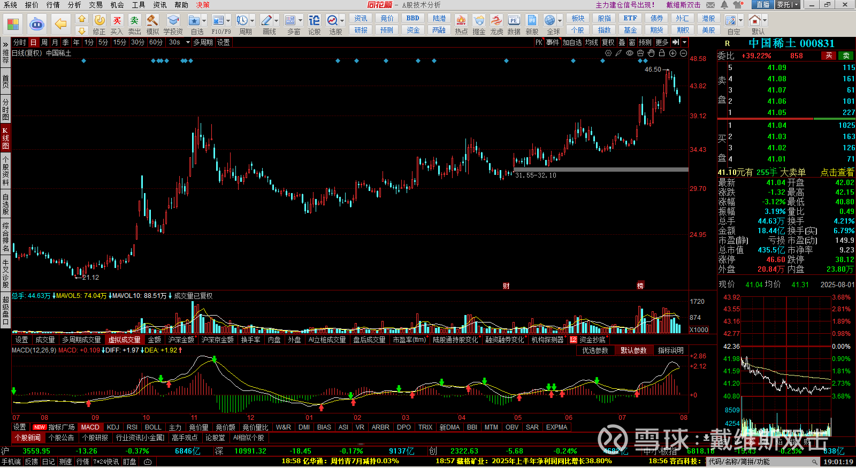Click the 指标说明 button
The image size is (856, 468).
670,350
